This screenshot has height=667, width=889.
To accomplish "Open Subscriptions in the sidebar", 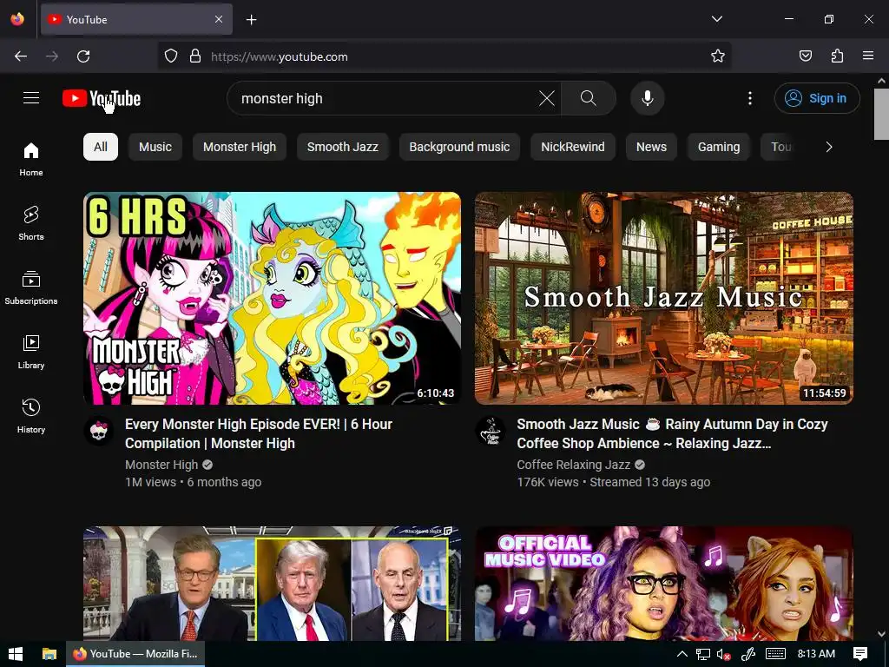I will [x=31, y=287].
